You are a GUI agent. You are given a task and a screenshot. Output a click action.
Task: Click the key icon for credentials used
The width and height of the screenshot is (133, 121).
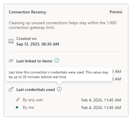[11, 89]
